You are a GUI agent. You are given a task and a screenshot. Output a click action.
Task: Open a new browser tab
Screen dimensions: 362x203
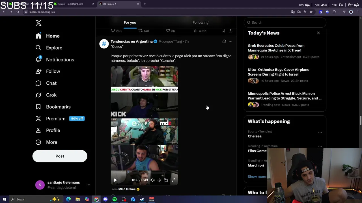[x=145, y=4]
